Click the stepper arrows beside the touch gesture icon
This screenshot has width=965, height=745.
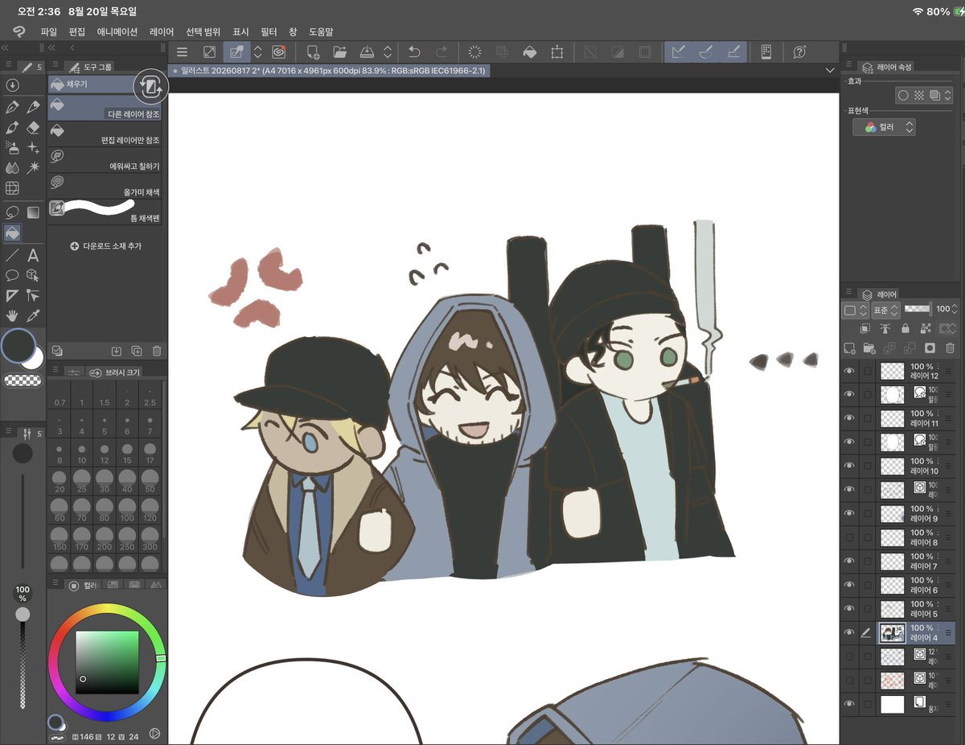tap(258, 52)
